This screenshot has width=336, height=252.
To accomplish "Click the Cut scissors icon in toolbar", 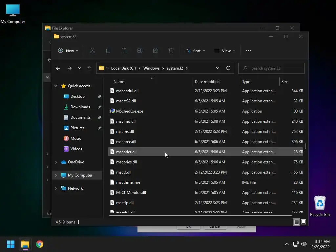I will (92, 51).
